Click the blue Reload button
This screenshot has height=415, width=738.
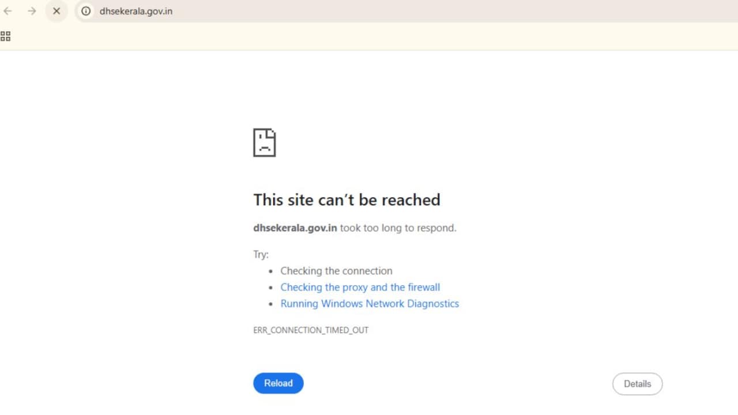point(278,383)
